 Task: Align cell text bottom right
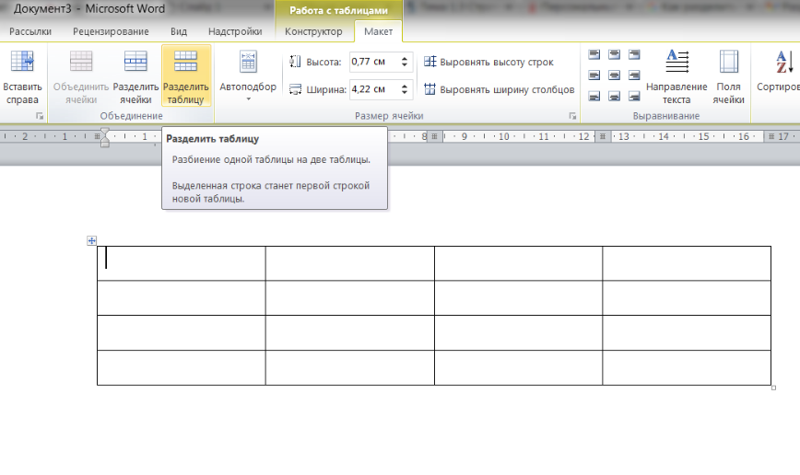pyautogui.click(x=634, y=96)
